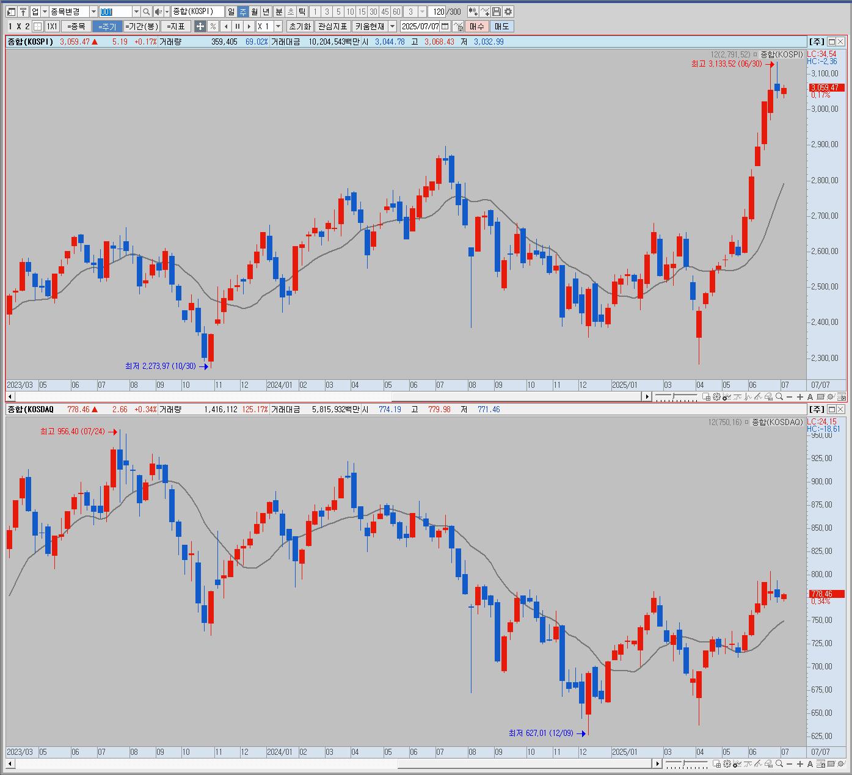The width and height of the screenshot is (852, 775).
Task: Open the speaker options dropdown arrow
Action: click(167, 12)
